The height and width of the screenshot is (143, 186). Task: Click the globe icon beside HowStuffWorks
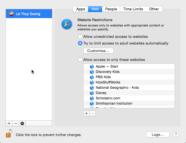pyautogui.click(x=92, y=82)
